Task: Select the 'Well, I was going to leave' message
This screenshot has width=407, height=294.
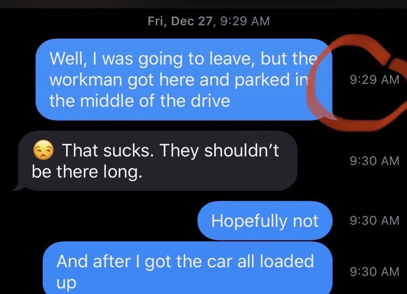Action: click(184, 79)
